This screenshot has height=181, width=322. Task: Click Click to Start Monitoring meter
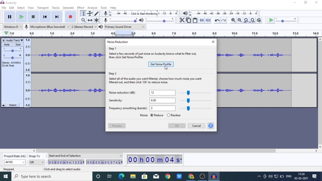click(x=144, y=14)
